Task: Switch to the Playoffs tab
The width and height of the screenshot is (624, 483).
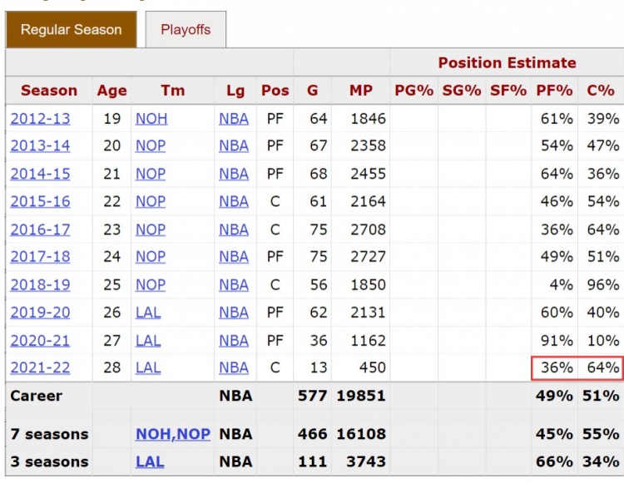Action: [186, 30]
